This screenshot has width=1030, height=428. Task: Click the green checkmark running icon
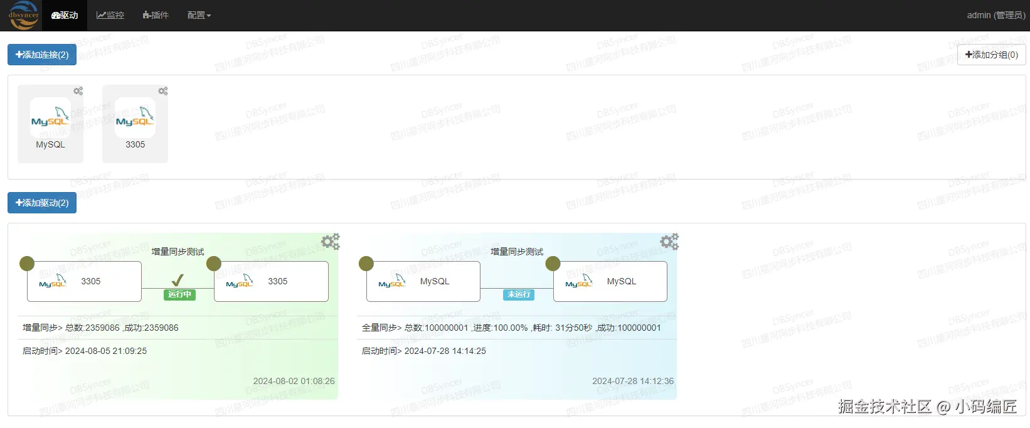(178, 280)
